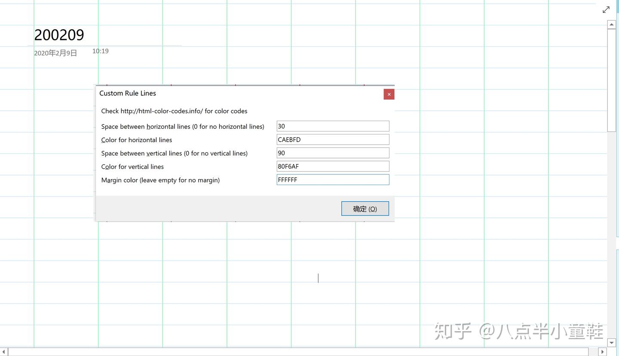Click the scroll-left arrow on horizontal scrollbar
The image size is (619, 356).
(3, 351)
